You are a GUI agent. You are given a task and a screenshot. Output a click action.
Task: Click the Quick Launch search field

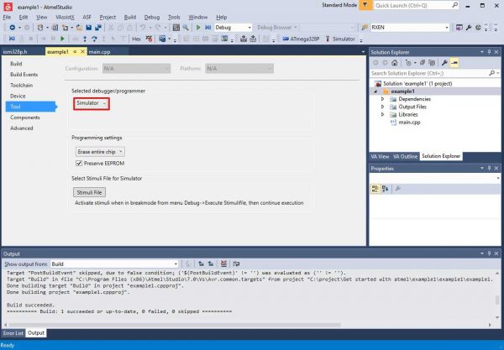417,5
